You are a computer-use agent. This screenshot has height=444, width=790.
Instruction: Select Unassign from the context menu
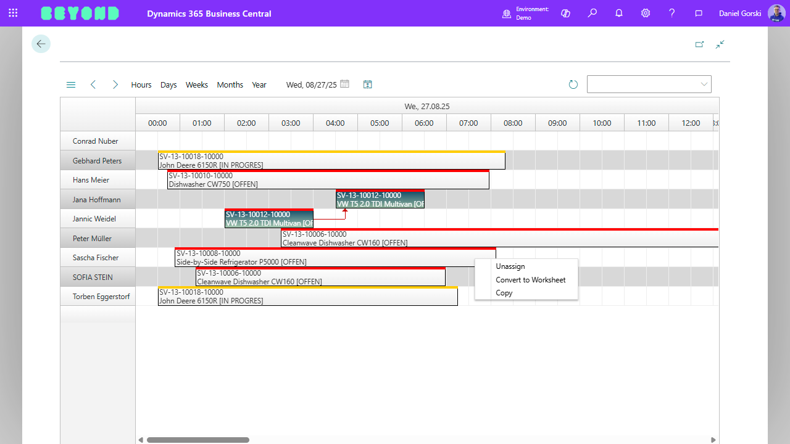[x=510, y=266]
